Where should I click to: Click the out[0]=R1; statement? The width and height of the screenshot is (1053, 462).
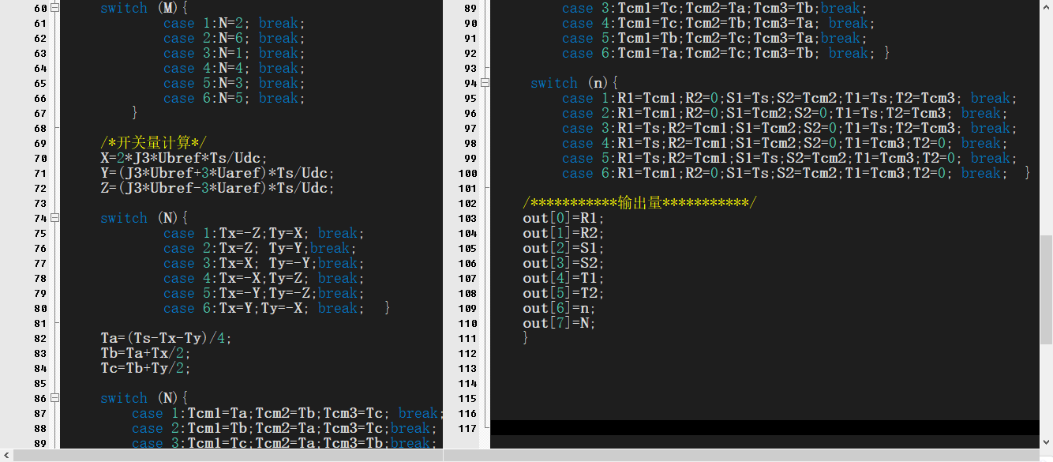tap(563, 218)
